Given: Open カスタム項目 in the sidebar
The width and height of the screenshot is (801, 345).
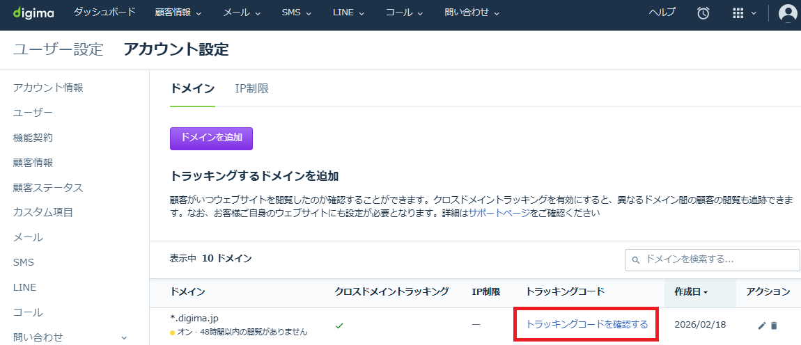Looking at the screenshot, I should pyautogui.click(x=43, y=212).
